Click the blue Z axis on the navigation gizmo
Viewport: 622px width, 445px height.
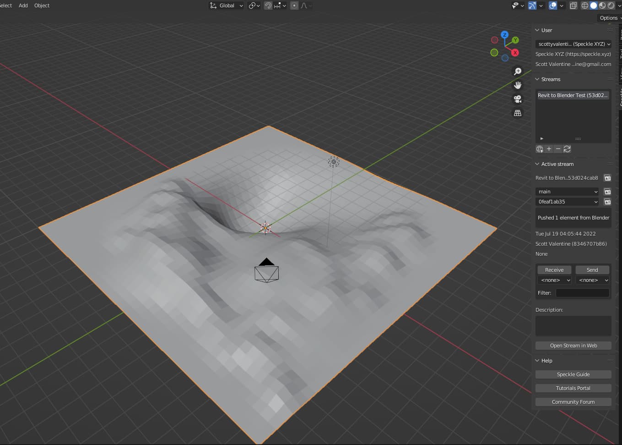pos(504,34)
